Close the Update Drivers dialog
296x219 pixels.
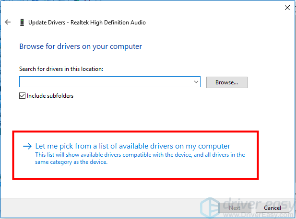coord(287,8)
